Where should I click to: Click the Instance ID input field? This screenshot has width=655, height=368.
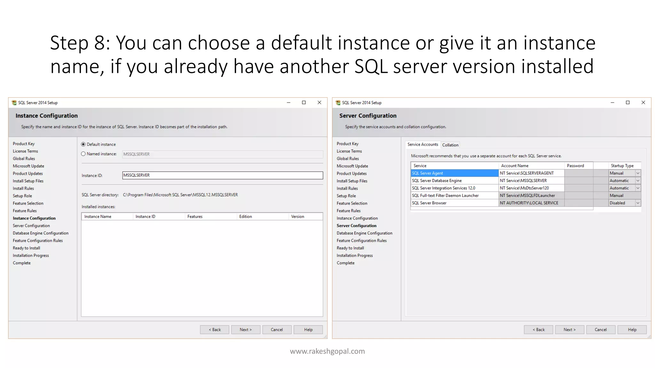(x=223, y=175)
